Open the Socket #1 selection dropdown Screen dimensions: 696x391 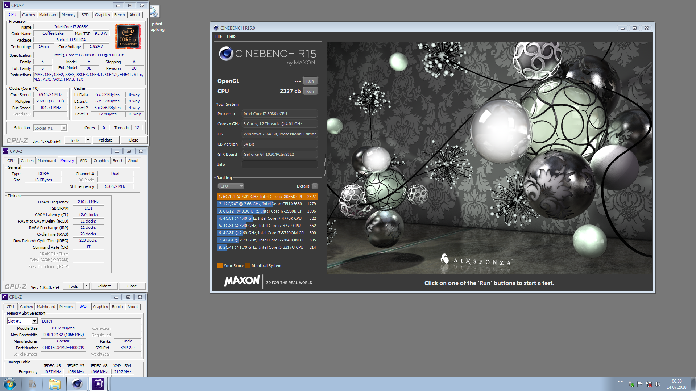(x=50, y=128)
